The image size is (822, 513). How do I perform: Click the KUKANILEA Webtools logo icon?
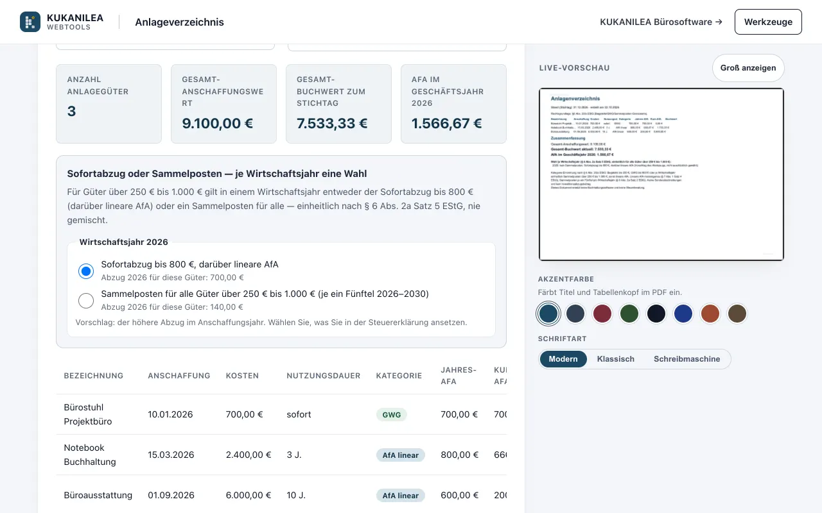point(30,22)
